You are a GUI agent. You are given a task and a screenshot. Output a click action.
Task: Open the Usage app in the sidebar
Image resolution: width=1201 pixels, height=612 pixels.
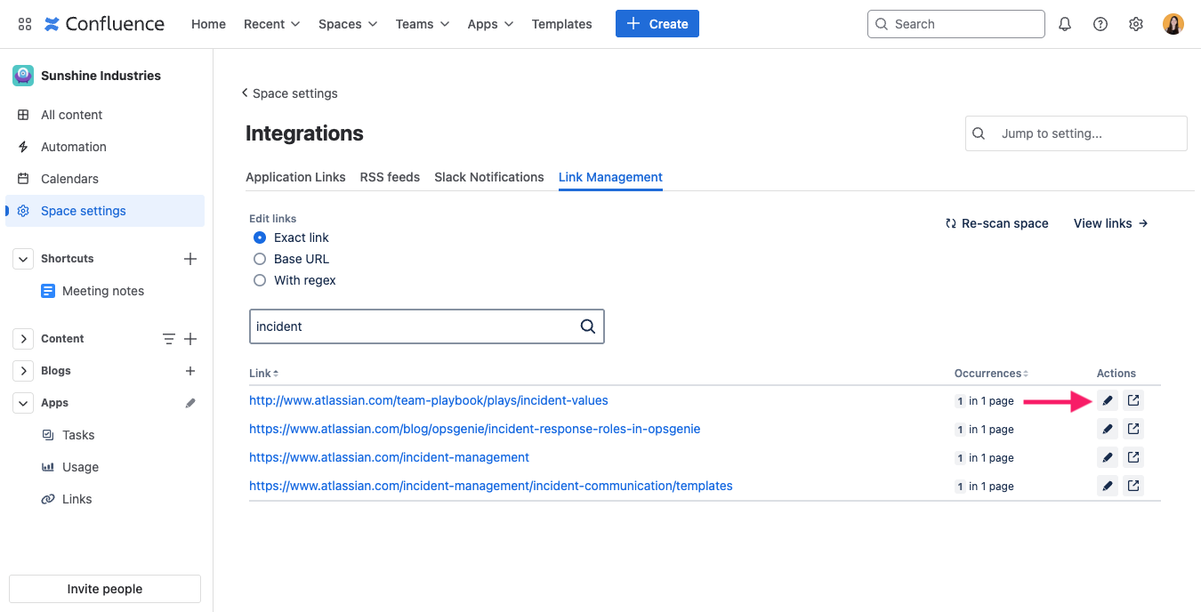tap(80, 467)
